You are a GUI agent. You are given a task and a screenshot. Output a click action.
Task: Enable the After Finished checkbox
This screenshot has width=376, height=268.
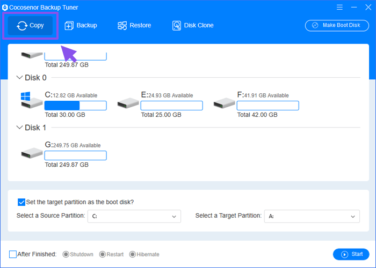click(x=13, y=254)
